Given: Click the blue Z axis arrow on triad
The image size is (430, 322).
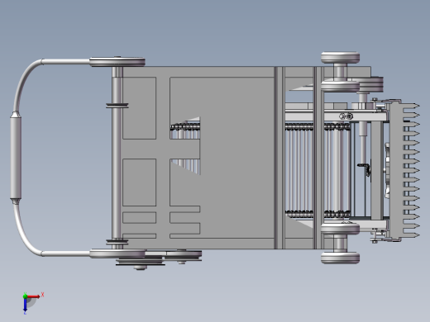Looking at the screenshot, I should [25, 305].
